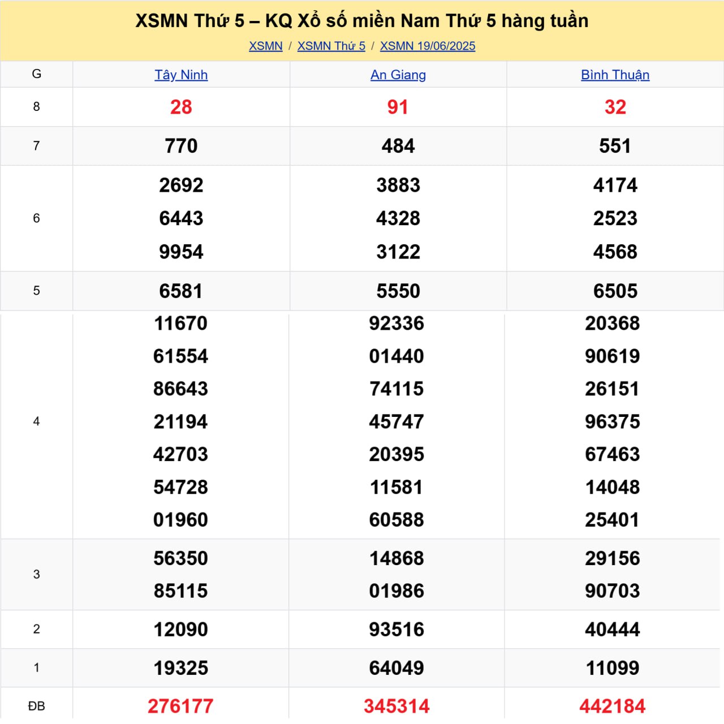Click the number 61554 in prize 4
The width and height of the screenshot is (724, 724).
[x=181, y=356]
